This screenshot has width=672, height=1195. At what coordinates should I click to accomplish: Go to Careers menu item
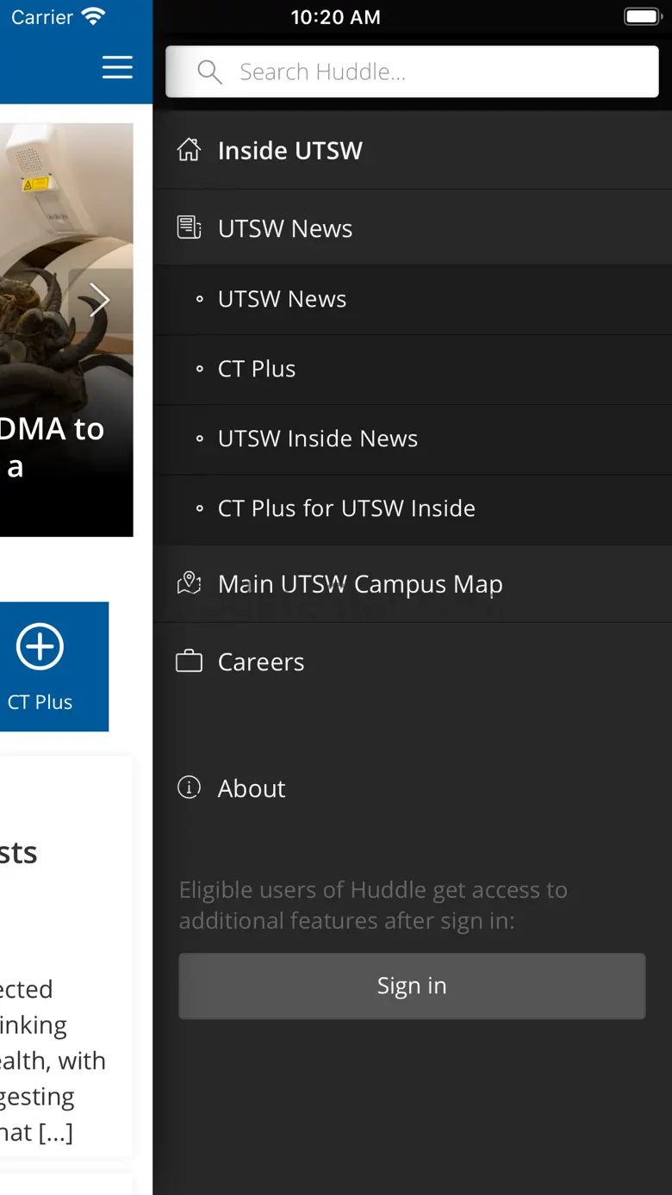(412, 662)
